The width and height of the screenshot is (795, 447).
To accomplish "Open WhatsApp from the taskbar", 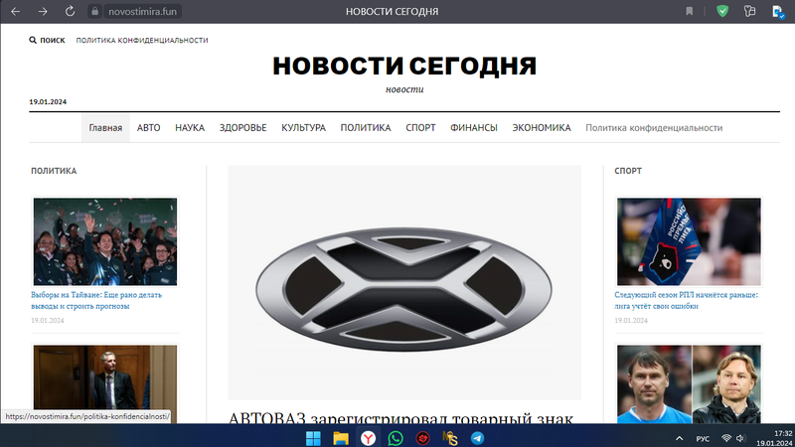I will pyautogui.click(x=396, y=438).
